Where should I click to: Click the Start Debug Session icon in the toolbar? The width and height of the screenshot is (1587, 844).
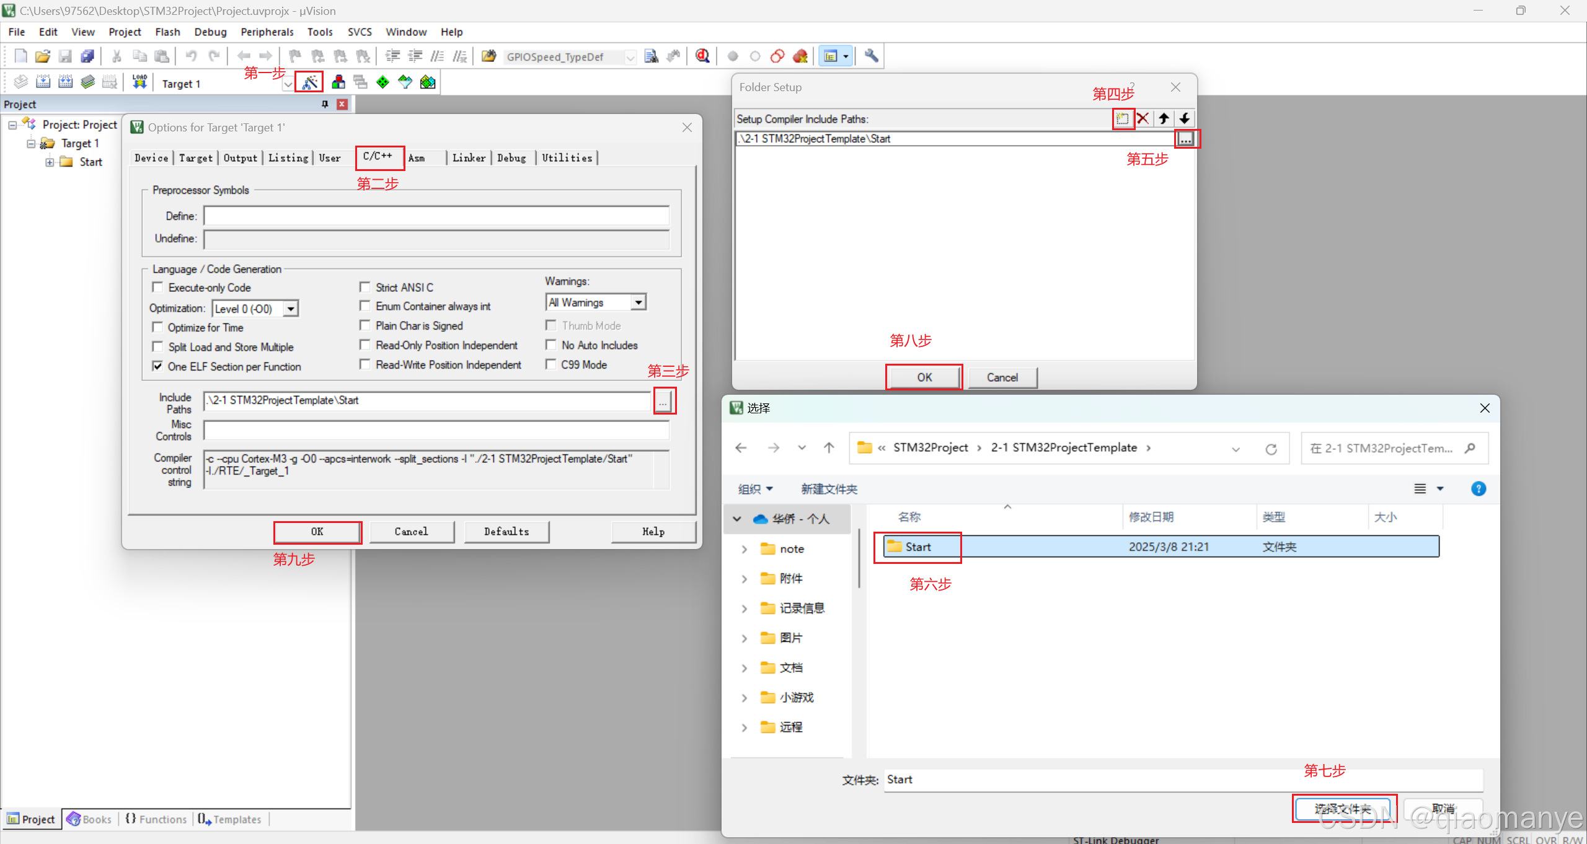click(702, 56)
